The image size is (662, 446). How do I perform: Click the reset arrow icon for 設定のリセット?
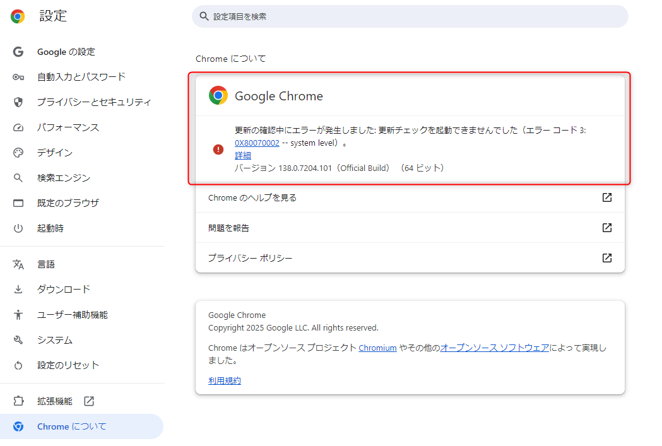tap(18, 365)
